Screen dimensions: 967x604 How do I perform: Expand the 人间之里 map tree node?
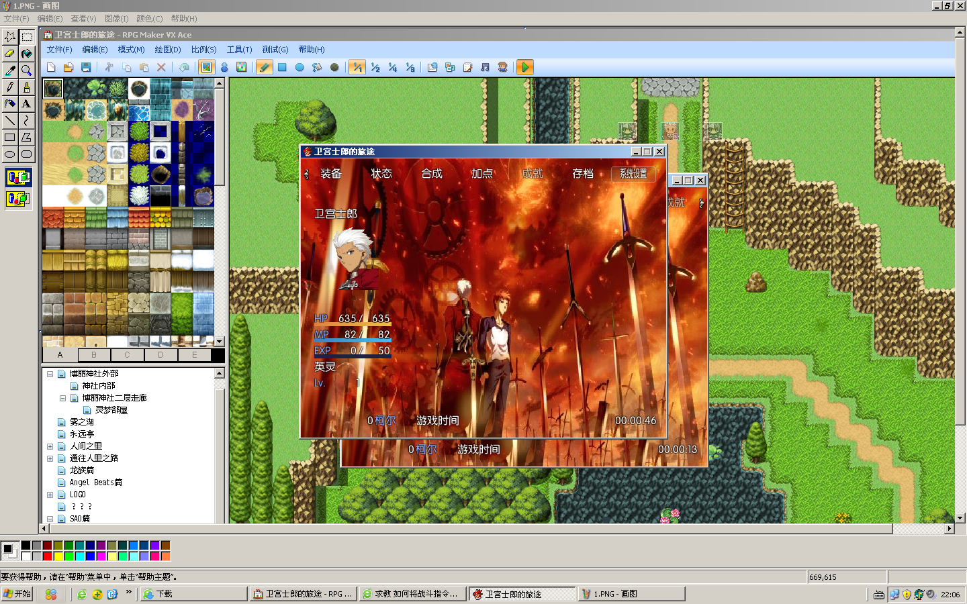[x=50, y=446]
